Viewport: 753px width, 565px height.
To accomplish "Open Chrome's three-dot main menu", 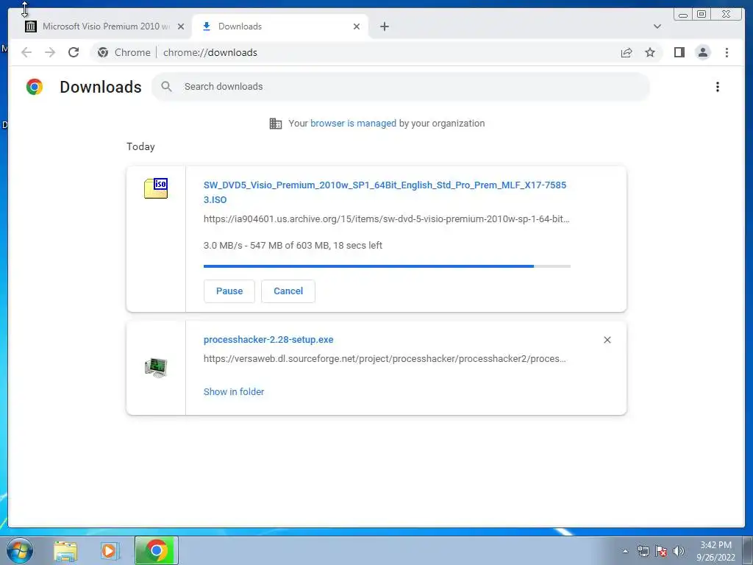I will [727, 52].
